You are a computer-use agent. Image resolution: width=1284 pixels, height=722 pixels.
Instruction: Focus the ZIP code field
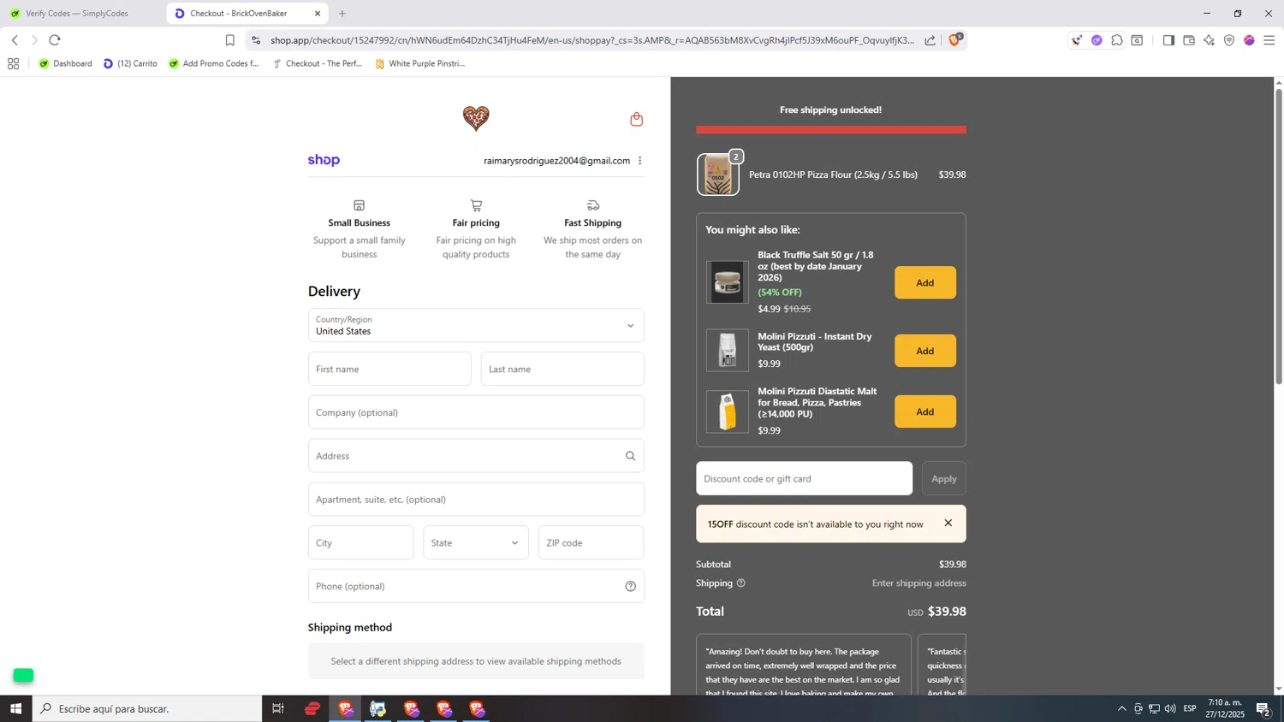point(591,542)
